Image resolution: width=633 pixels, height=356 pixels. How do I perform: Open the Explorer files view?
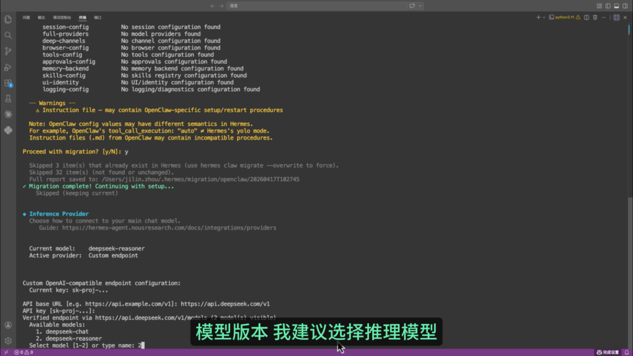coord(8,19)
